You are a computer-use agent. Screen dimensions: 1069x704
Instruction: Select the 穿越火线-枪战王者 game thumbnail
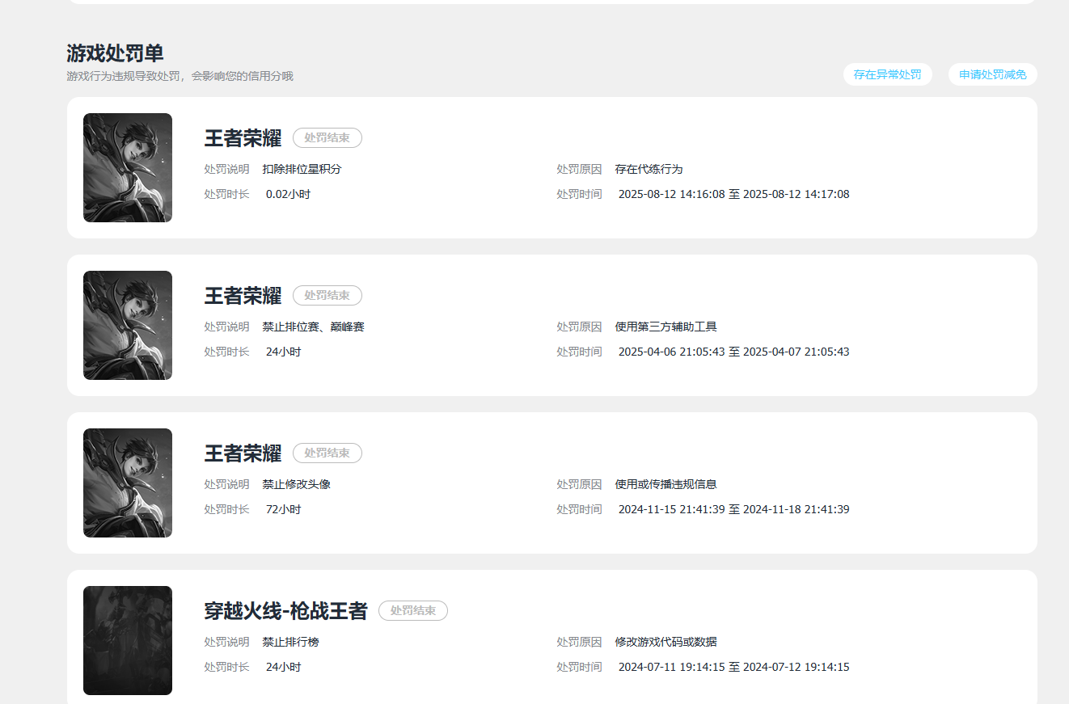[128, 640]
